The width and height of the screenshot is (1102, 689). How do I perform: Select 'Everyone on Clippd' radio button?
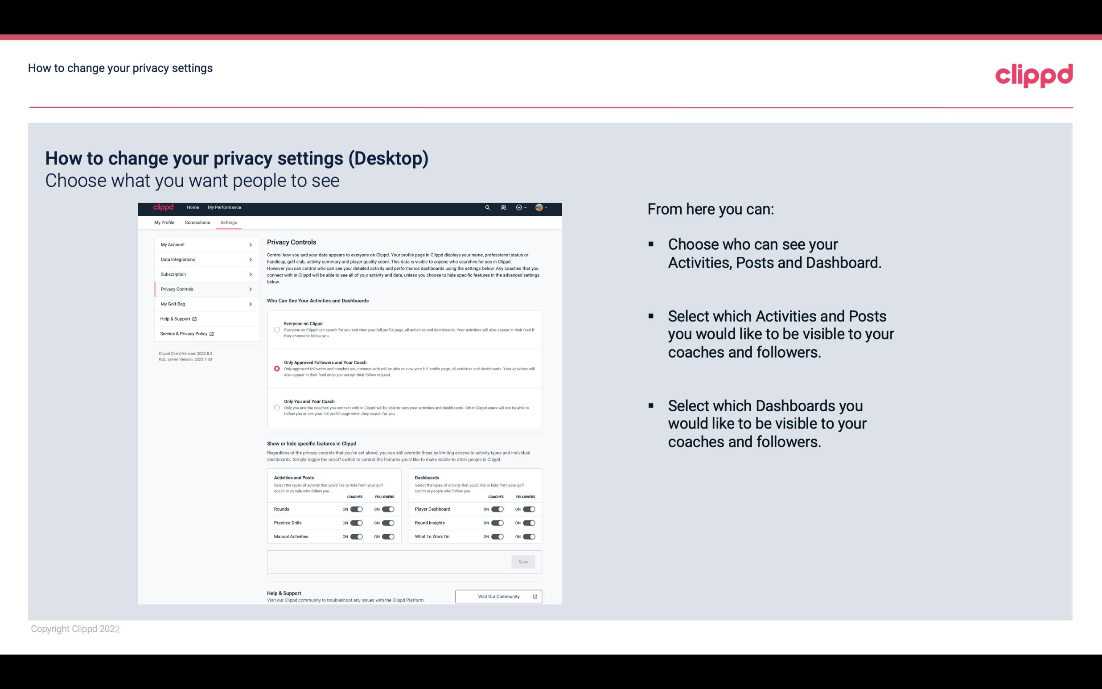click(x=276, y=330)
